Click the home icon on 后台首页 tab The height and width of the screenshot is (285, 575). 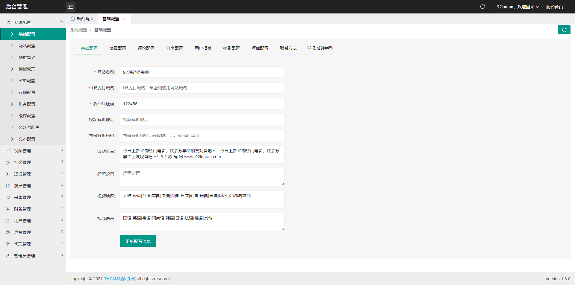(73, 19)
